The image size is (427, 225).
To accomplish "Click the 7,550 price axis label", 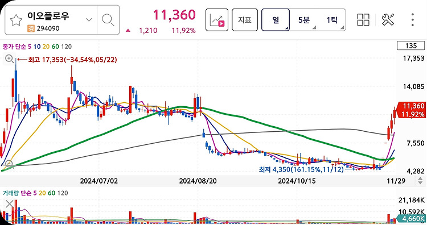I will pos(415,143).
